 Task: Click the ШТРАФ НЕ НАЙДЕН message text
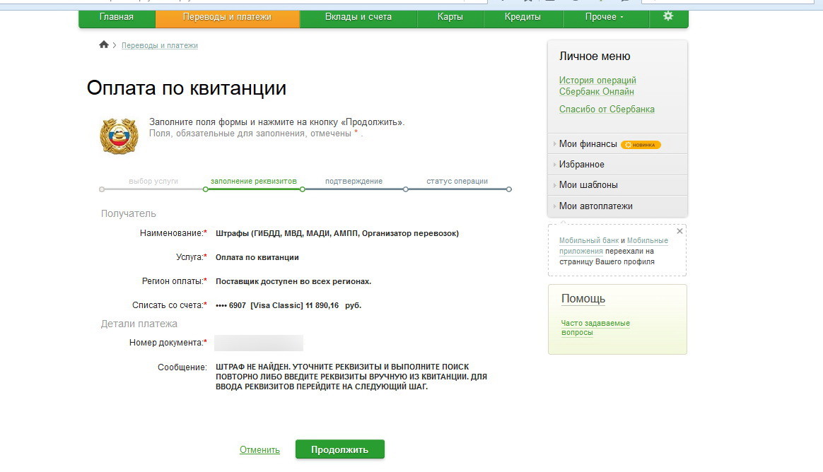pyautogui.click(x=351, y=377)
